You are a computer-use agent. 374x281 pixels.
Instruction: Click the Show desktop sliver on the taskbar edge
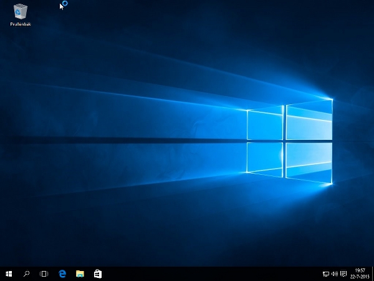click(372, 274)
